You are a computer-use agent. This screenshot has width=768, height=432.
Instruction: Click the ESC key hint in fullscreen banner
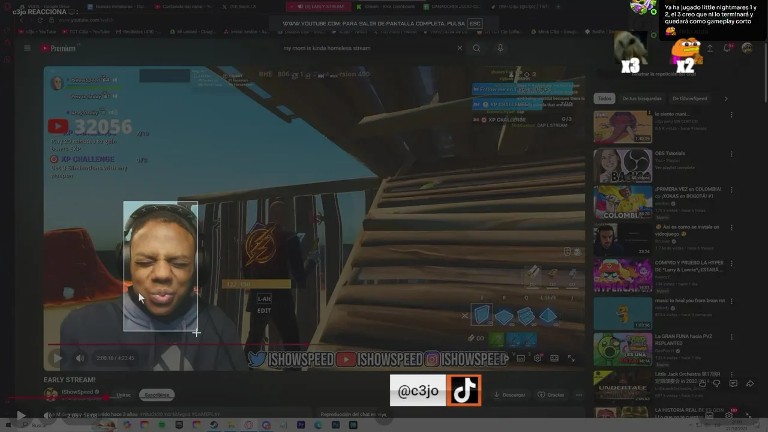(475, 23)
